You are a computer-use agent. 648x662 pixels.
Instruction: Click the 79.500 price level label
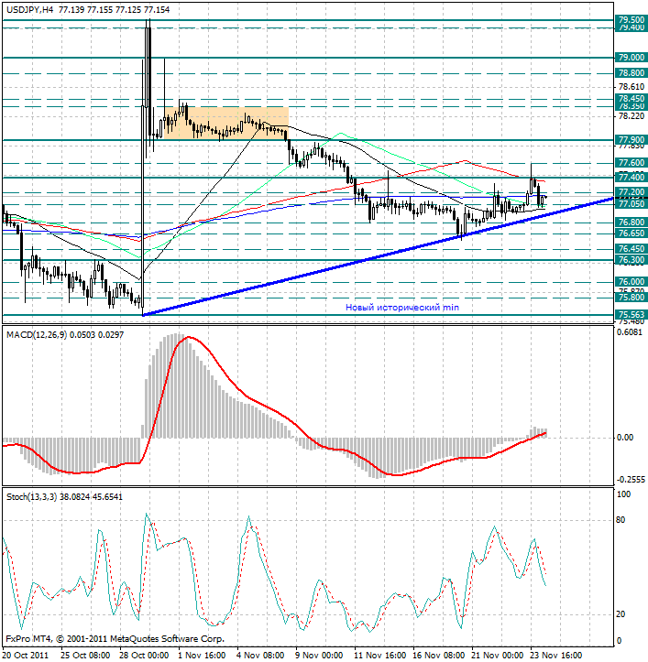coord(630,19)
